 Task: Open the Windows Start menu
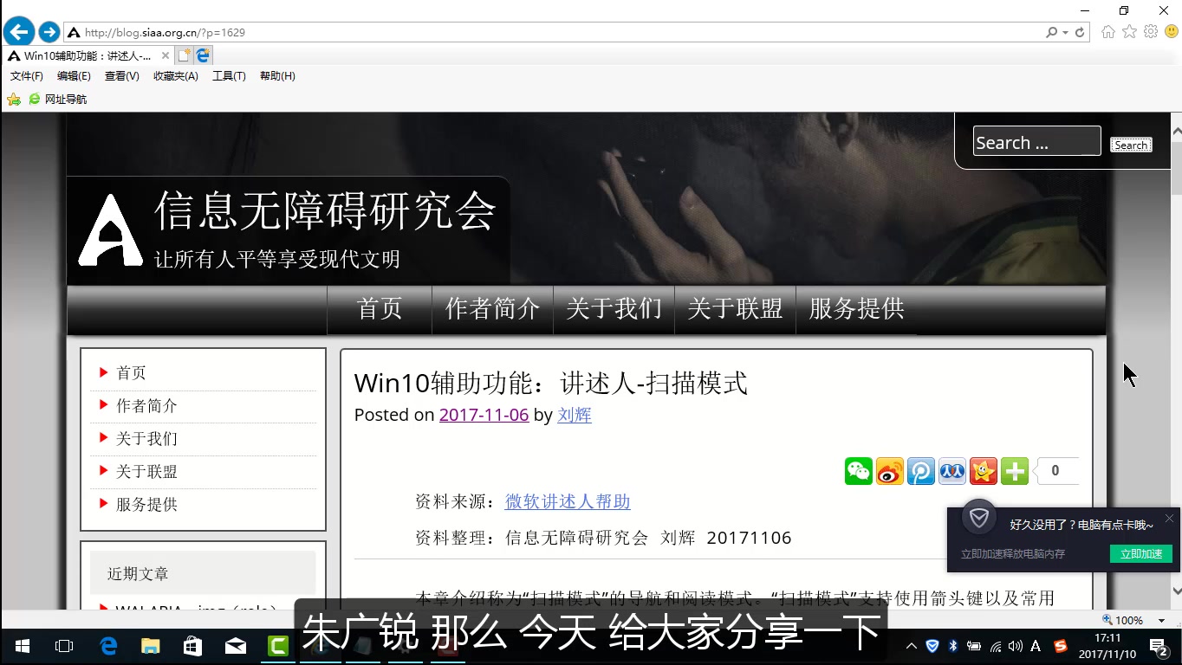(22, 646)
